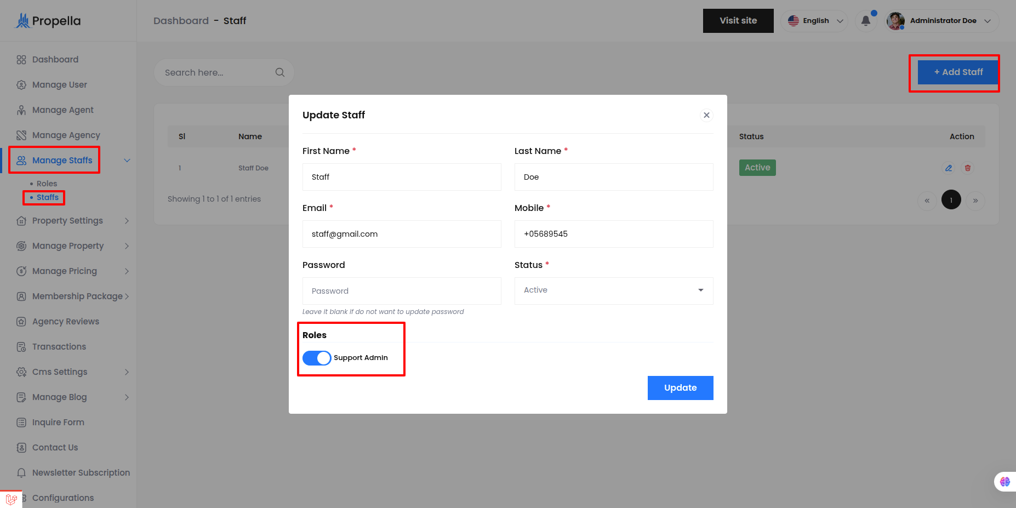Click the Property Settings house icon
1016x508 pixels.
21,221
